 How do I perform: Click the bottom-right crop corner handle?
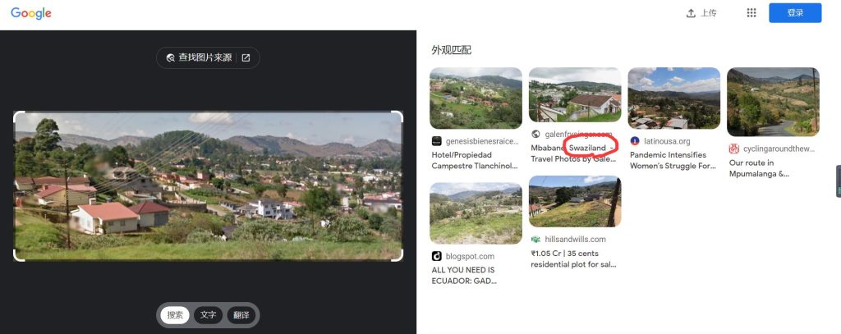point(399,257)
